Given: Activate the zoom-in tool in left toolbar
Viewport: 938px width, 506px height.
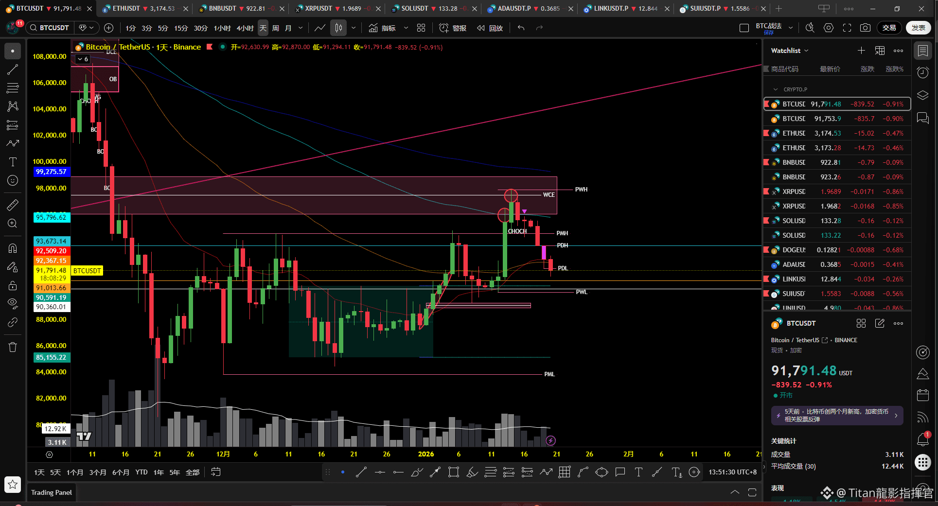Looking at the screenshot, I should coord(13,224).
